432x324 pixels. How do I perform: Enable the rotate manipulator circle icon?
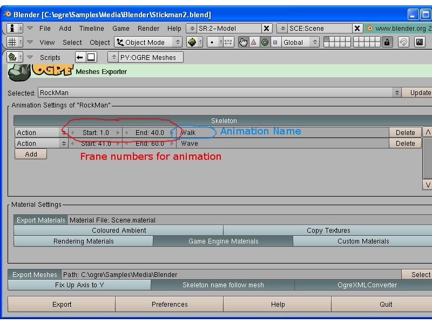click(265, 42)
